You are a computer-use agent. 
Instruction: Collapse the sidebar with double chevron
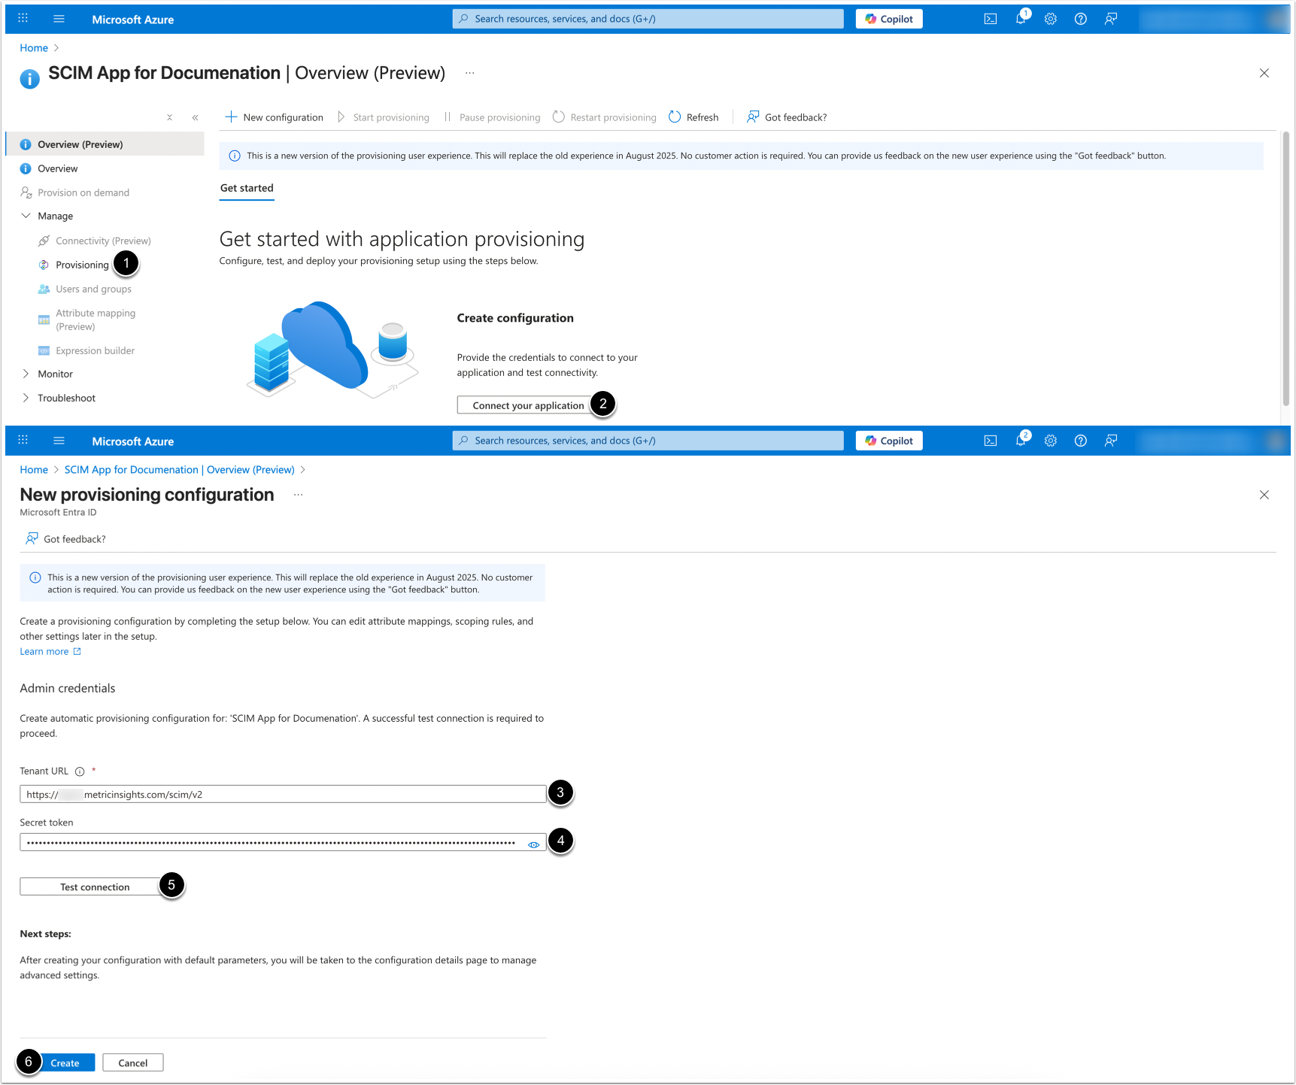(x=195, y=117)
